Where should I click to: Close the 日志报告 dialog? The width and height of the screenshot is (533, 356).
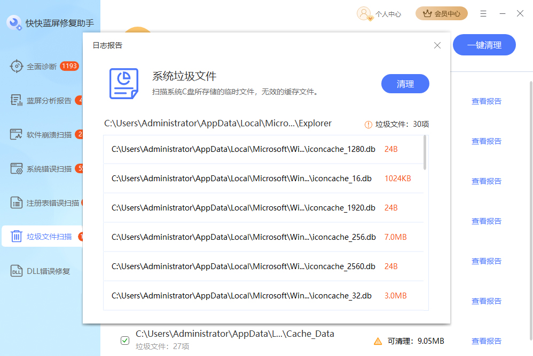click(437, 45)
